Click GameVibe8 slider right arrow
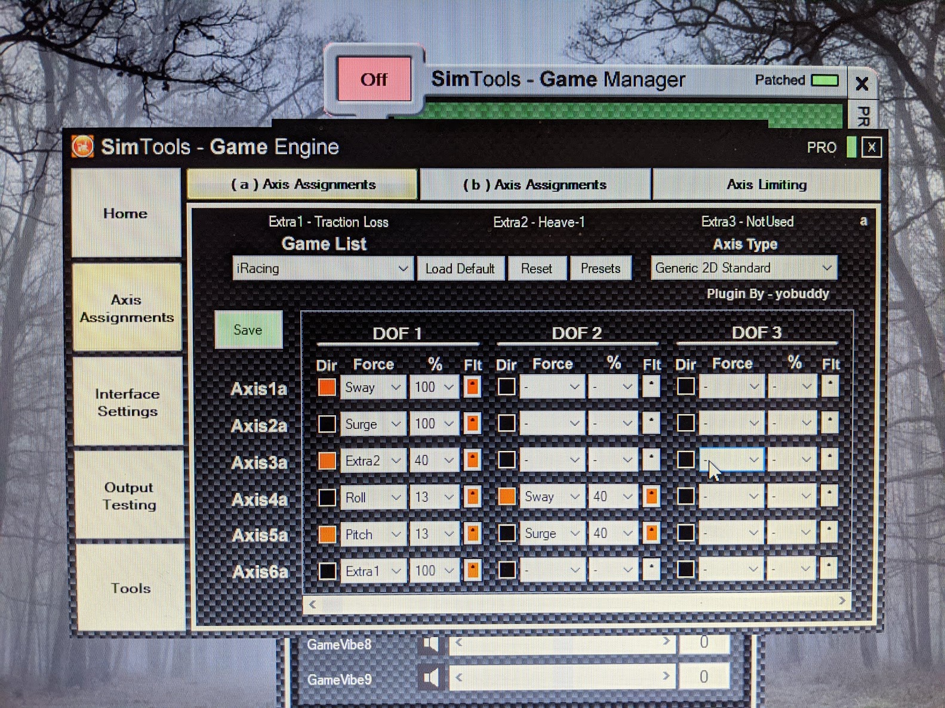This screenshot has height=708, width=945. [667, 642]
